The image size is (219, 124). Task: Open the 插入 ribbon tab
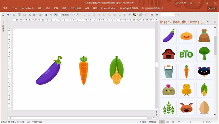pos(40,8)
